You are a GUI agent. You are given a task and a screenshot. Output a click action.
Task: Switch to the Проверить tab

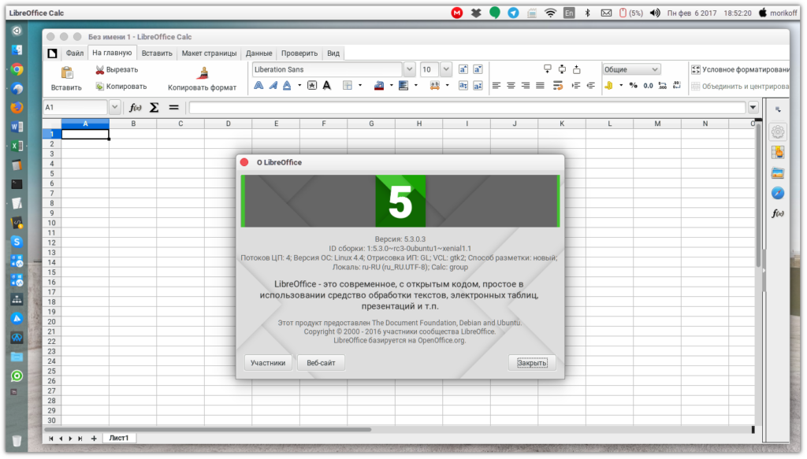pos(299,54)
